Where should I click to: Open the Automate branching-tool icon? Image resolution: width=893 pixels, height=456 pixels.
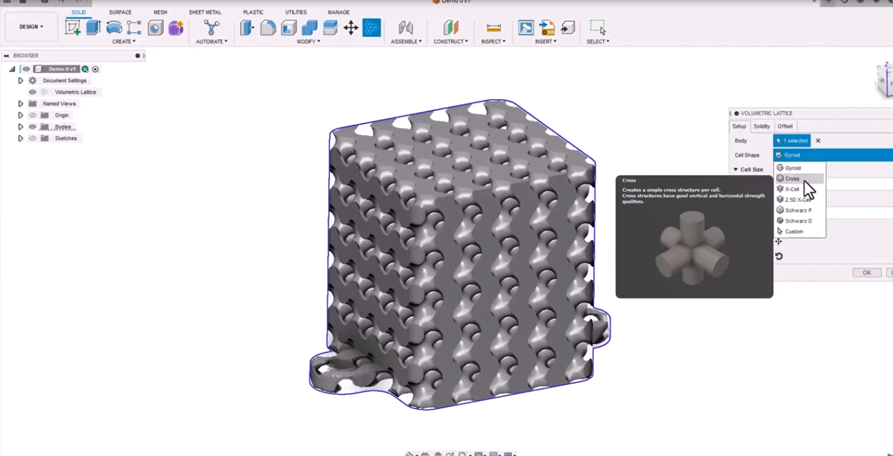[x=211, y=28]
